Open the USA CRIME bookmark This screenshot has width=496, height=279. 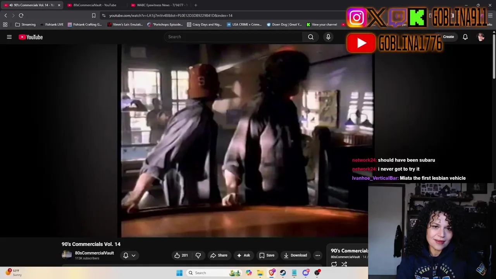pyautogui.click(x=244, y=24)
